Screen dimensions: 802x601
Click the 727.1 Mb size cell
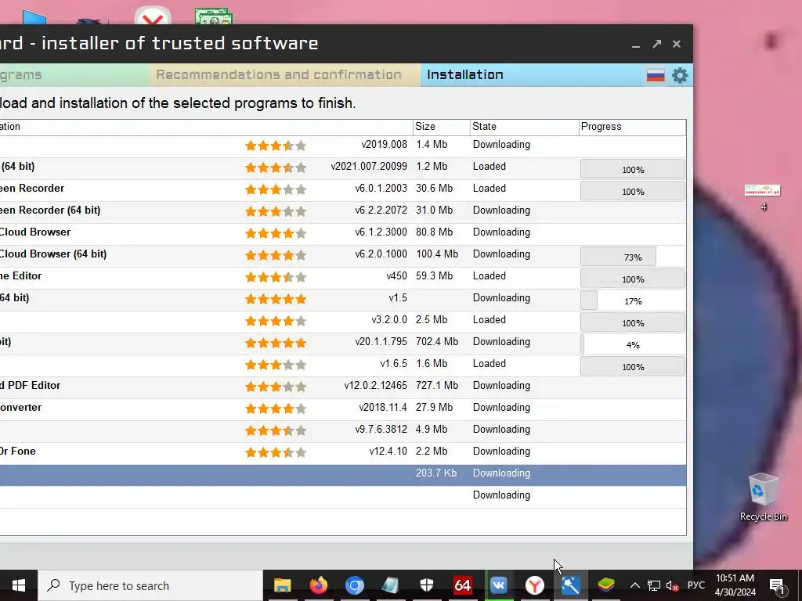(437, 385)
